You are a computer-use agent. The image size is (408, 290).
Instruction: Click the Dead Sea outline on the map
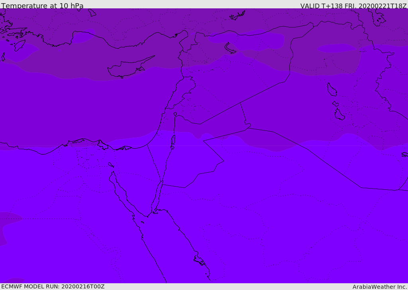click(x=173, y=140)
